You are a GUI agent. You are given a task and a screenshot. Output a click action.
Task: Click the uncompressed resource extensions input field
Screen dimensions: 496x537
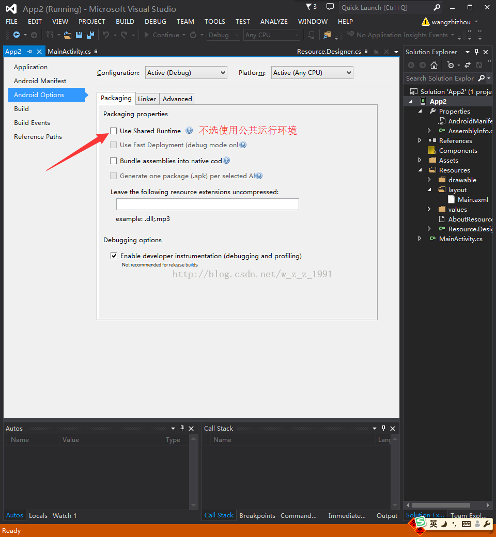point(207,204)
